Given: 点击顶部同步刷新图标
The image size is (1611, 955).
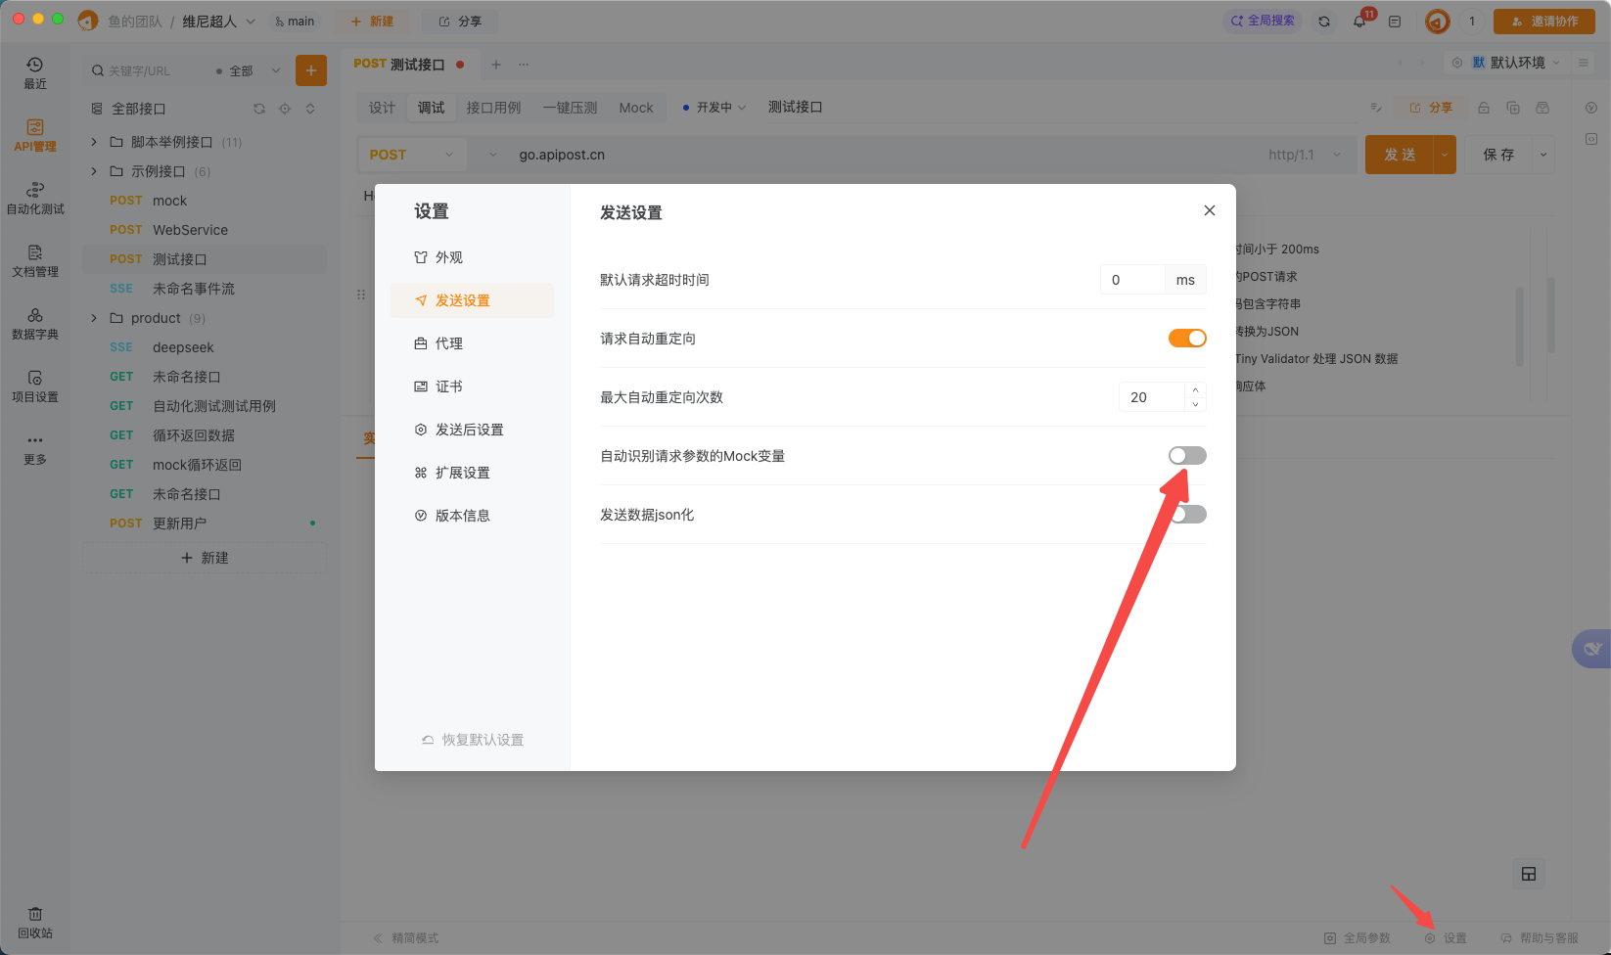Looking at the screenshot, I should 1324,20.
